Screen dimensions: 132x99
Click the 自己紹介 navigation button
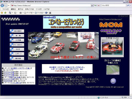(x=17, y=31)
